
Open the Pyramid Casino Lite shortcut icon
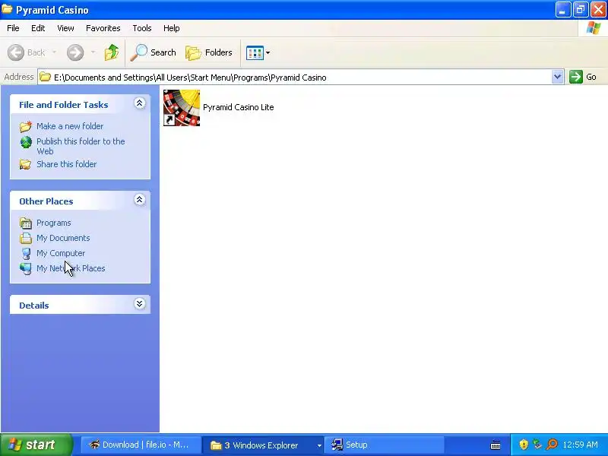pyautogui.click(x=182, y=108)
